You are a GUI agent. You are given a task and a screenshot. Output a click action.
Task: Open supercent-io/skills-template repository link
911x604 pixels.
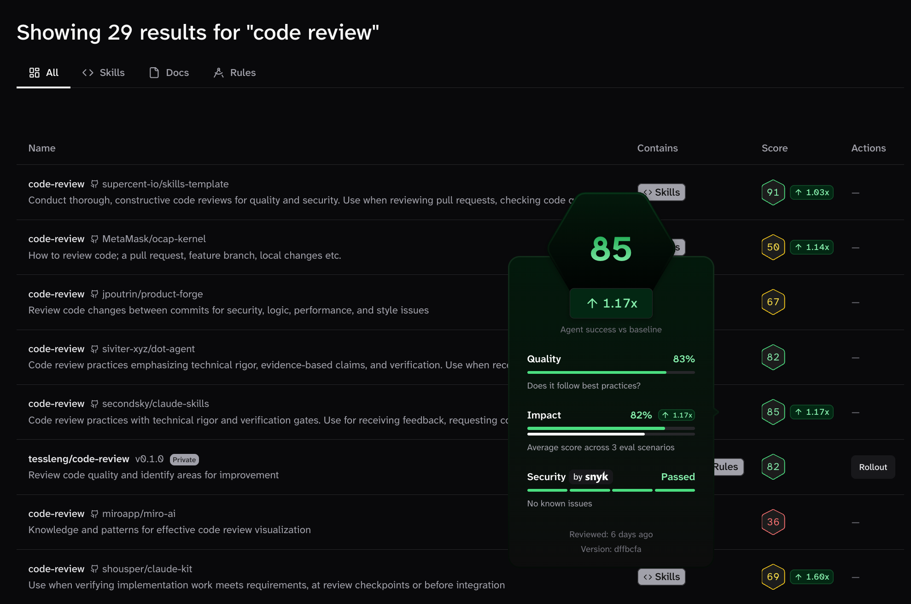pyautogui.click(x=165, y=184)
